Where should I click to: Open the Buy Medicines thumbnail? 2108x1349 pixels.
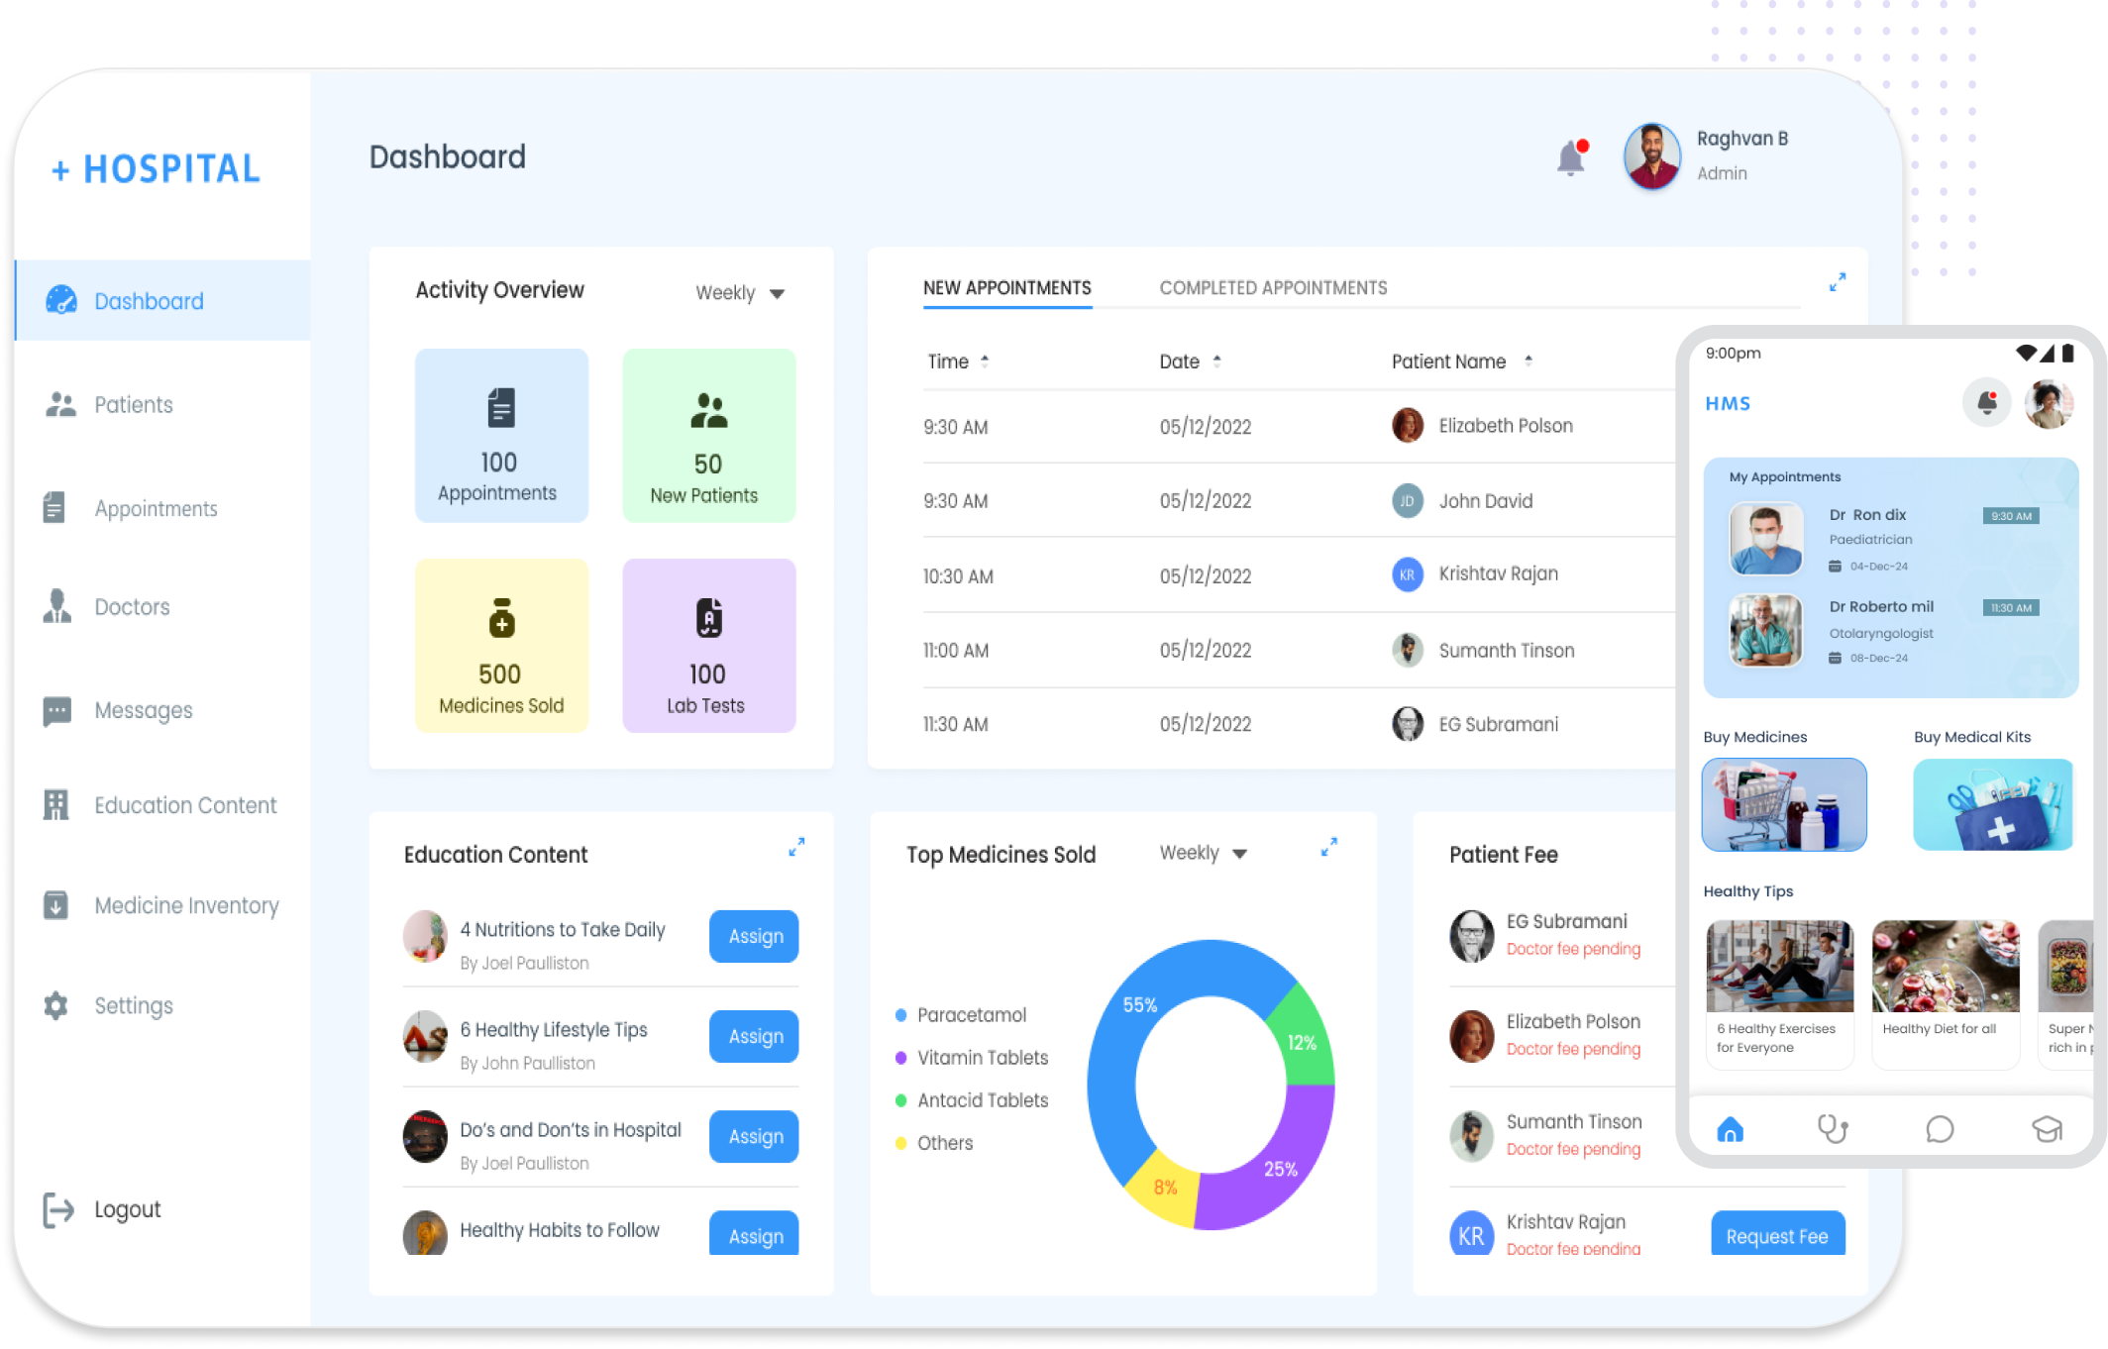click(x=1783, y=804)
